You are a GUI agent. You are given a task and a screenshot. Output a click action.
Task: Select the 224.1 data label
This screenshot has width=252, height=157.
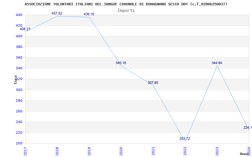pyautogui.click(x=248, y=127)
